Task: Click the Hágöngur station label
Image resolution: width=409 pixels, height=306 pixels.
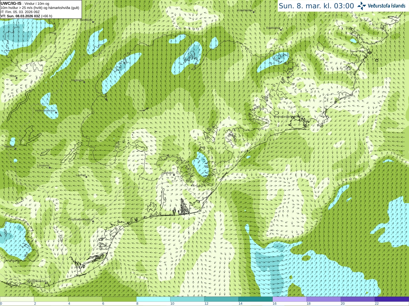Action: 77,80
